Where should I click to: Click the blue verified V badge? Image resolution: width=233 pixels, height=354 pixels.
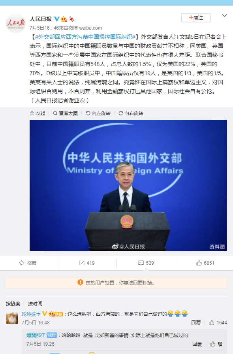57,19
